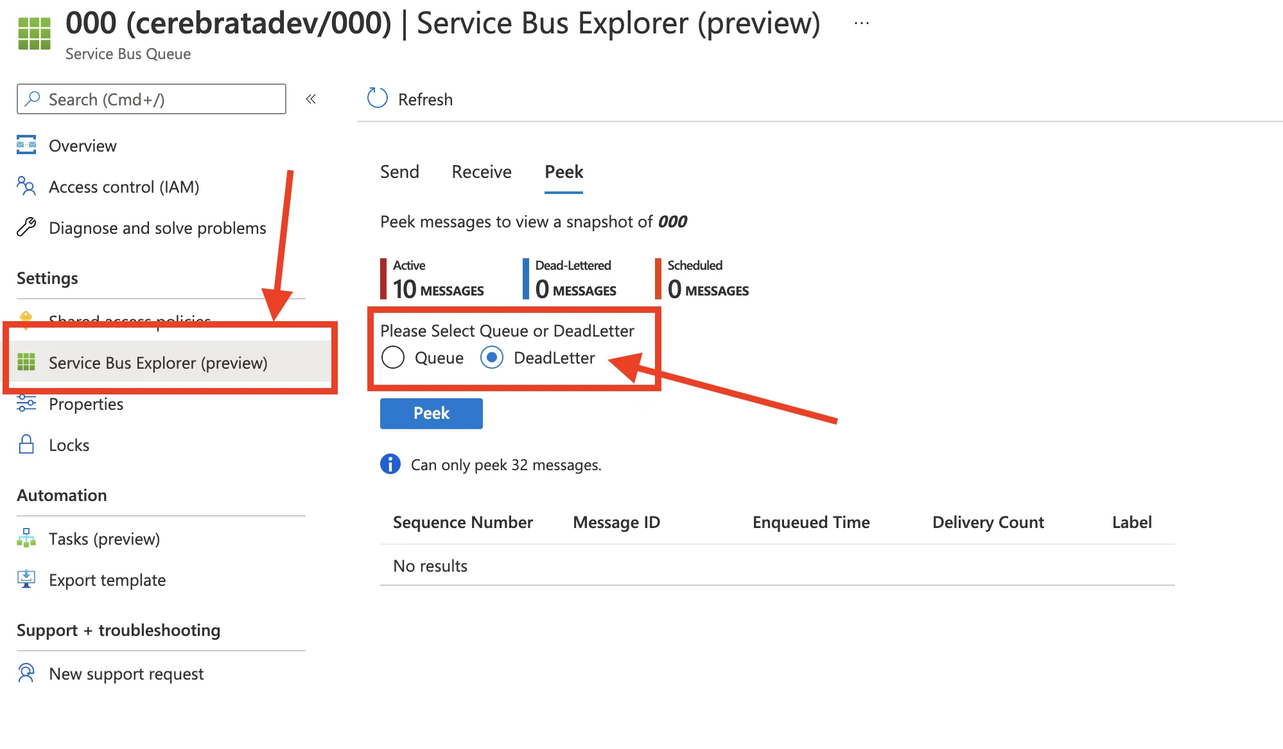1283x749 pixels.
Task: Switch to the Receive tab
Action: [x=482, y=172]
